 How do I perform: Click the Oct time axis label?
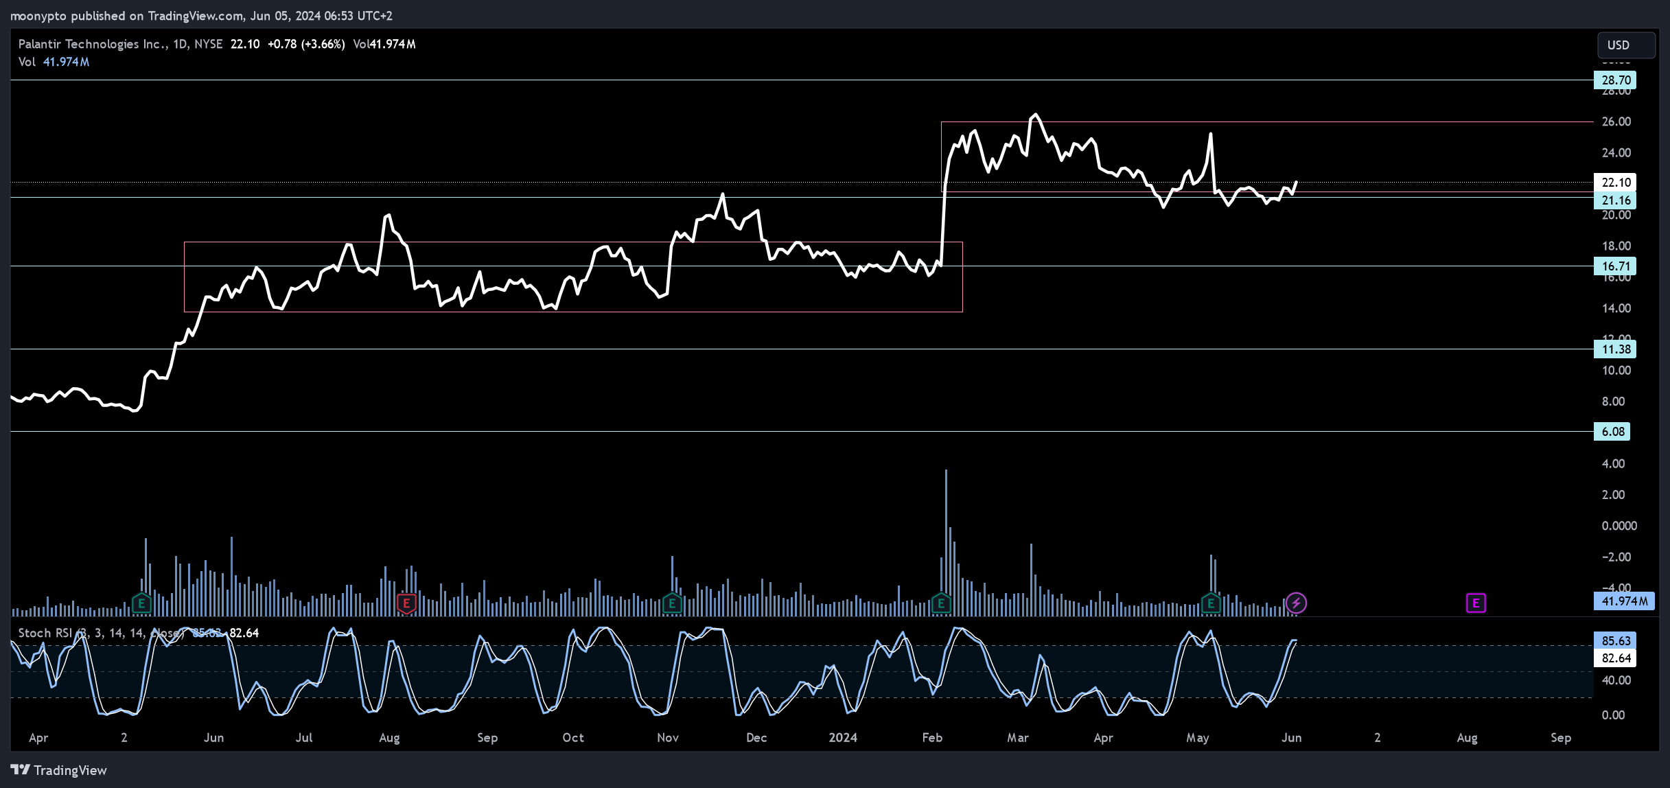coord(573,738)
